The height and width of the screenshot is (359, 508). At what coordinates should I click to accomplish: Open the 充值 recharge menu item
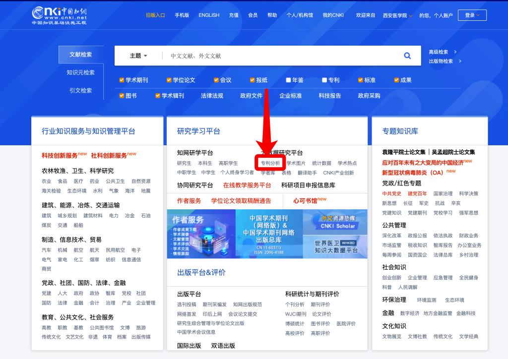[x=234, y=15]
